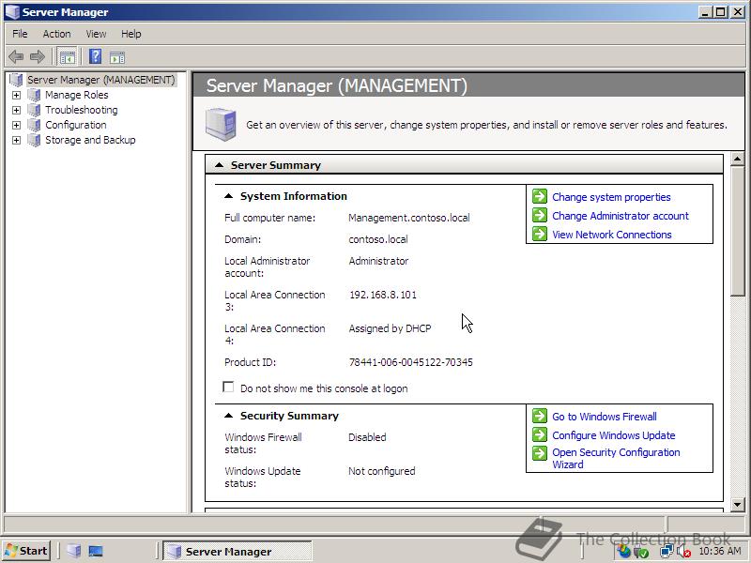This screenshot has width=751, height=563.
Task: Click Server Manager taskbar button
Action: (238, 551)
